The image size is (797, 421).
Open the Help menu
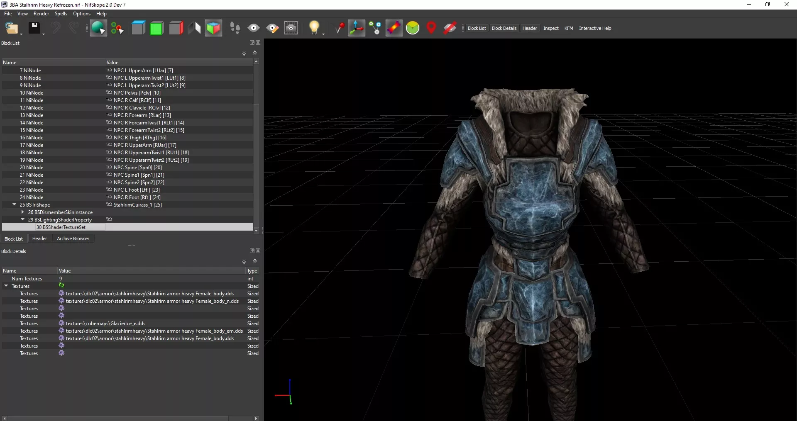click(x=101, y=14)
